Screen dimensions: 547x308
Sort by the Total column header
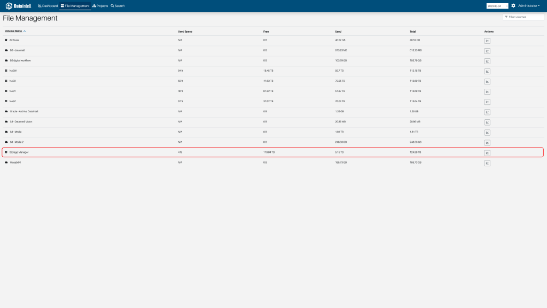click(413, 32)
